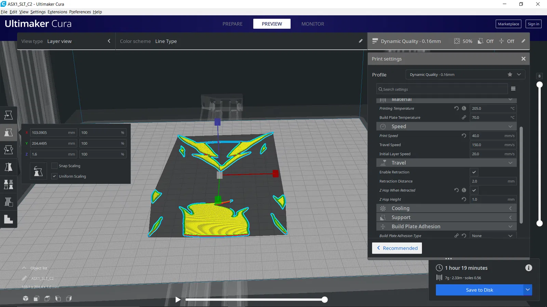The height and width of the screenshot is (307, 547).
Task: Open the Support Blocker tool
Action: [9, 202]
